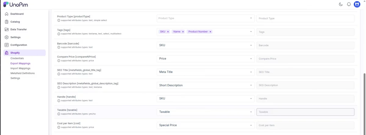Click Shopify bag icon
366x135 pixels.
coord(6,53)
